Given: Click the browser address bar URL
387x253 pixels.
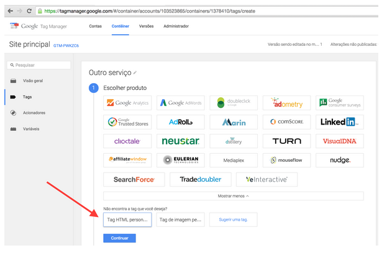Looking at the screenshot, I should (150, 11).
